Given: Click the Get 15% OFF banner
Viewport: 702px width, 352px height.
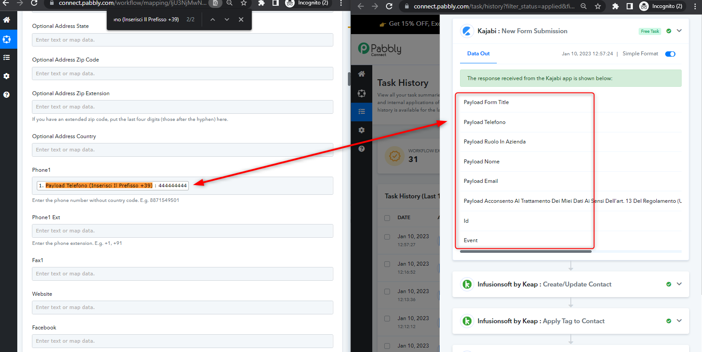Looking at the screenshot, I should 410,24.
